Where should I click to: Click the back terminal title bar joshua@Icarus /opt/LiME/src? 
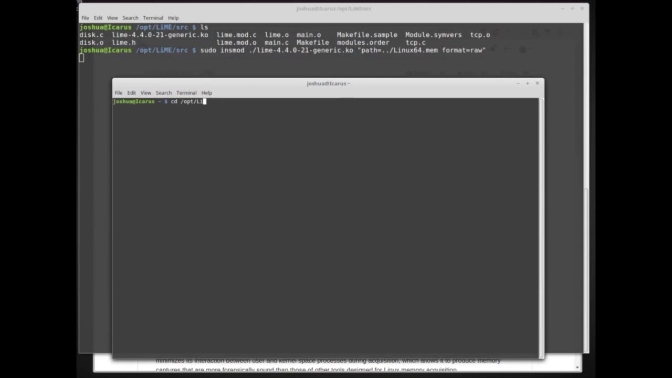tap(333, 8)
